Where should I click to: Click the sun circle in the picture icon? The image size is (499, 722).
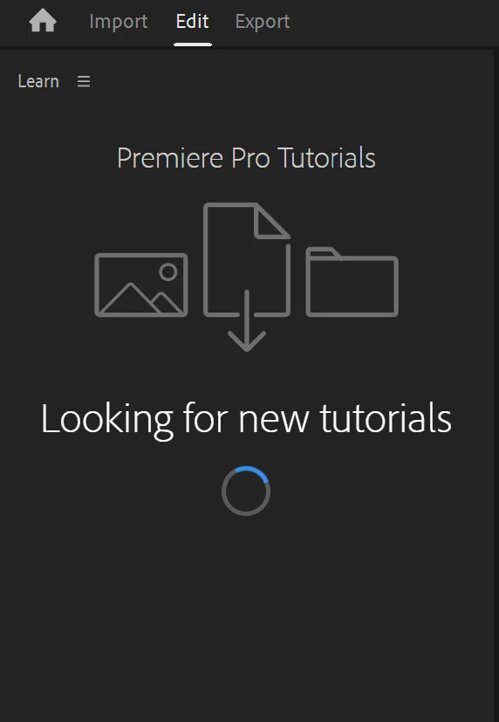click(x=167, y=272)
